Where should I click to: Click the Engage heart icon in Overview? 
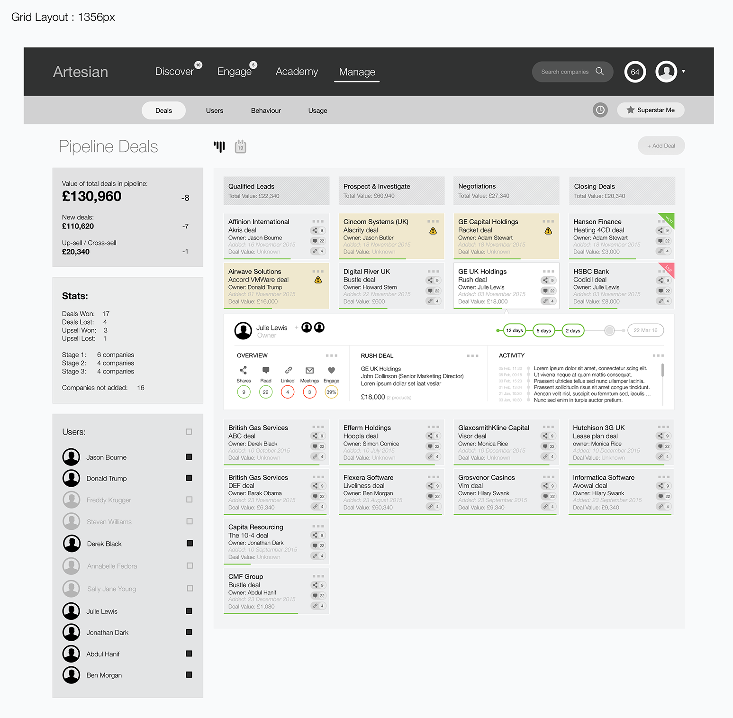331,370
